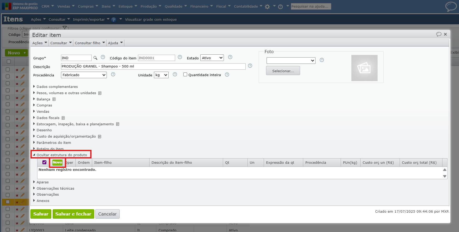The height and width of the screenshot is (232, 459).
Task: Expand the Desenho section
Action: click(42, 130)
